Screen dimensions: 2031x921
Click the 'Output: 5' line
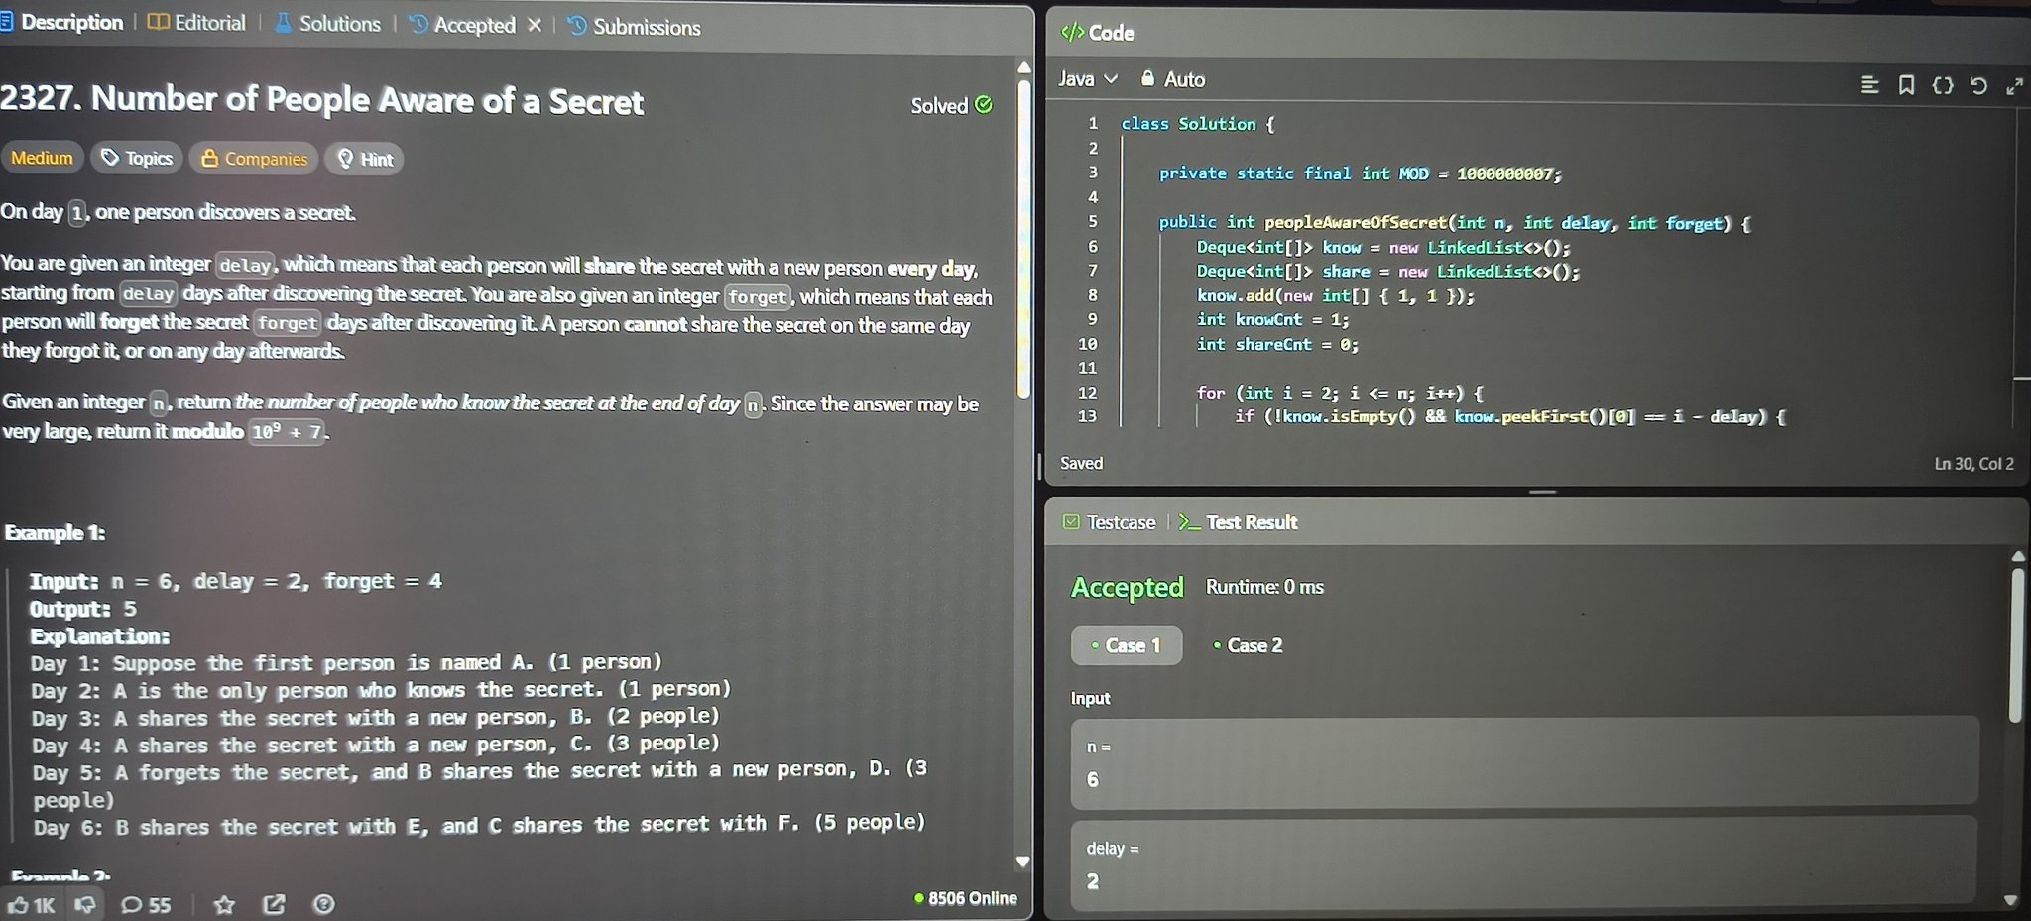tap(82, 609)
